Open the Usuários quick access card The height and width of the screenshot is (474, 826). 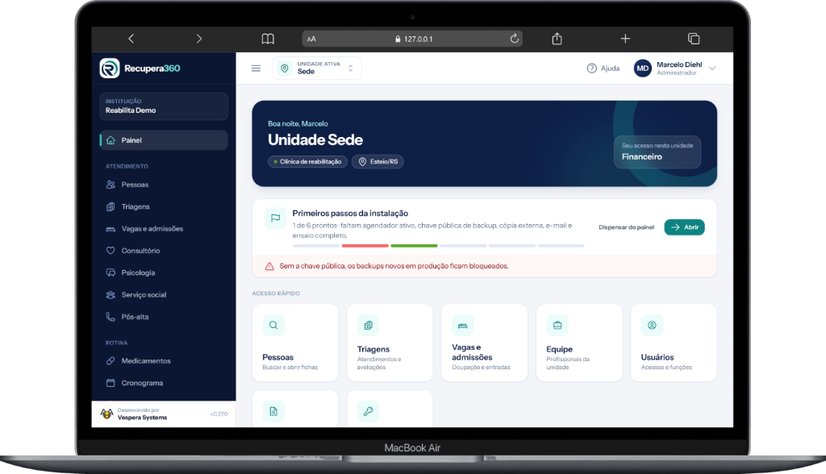674,343
